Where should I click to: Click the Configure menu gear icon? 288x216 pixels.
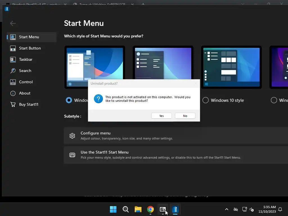[x=72, y=136]
